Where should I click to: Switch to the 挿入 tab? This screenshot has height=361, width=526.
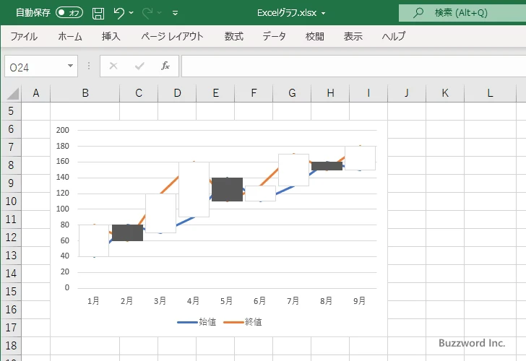pyautogui.click(x=111, y=36)
